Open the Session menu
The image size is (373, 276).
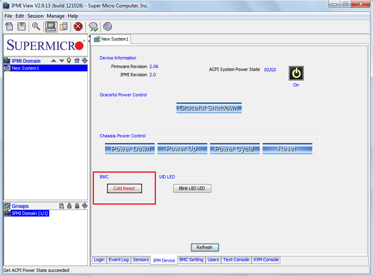[x=35, y=16]
